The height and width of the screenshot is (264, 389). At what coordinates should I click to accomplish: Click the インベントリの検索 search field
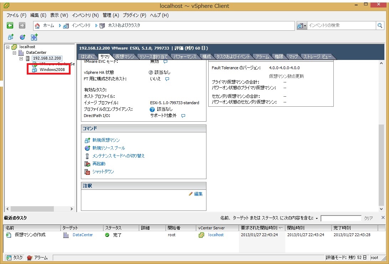(x=342, y=25)
